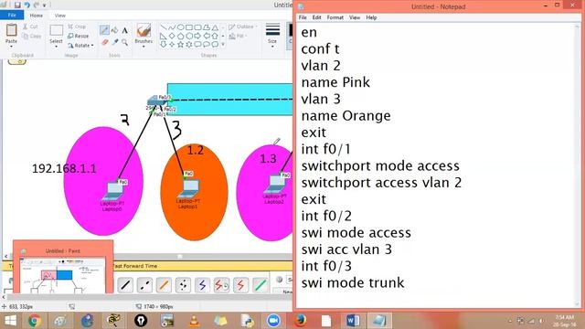This screenshot has height=329, width=585.
Task: Open Notepad's View menu
Action: coord(355,17)
